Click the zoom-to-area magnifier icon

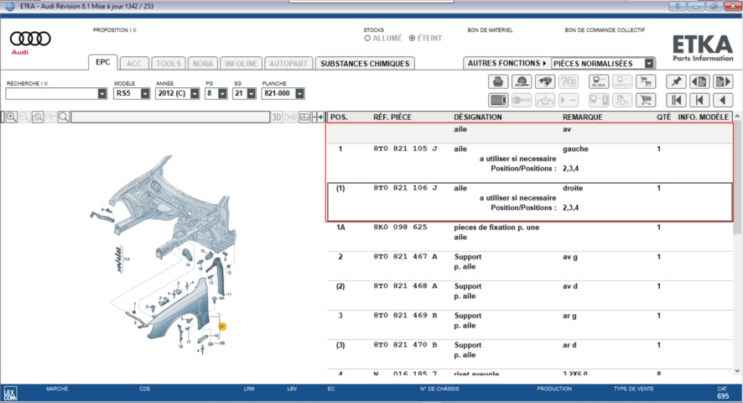[38, 117]
